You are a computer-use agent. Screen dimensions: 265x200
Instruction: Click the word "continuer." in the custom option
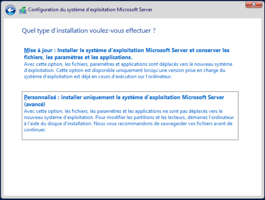(x=35, y=130)
